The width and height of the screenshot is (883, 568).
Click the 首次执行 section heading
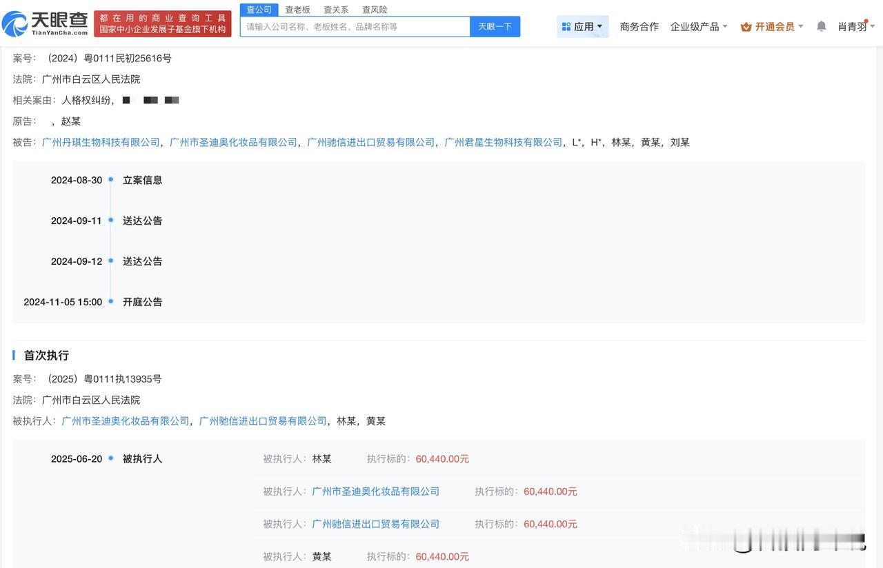click(x=46, y=355)
